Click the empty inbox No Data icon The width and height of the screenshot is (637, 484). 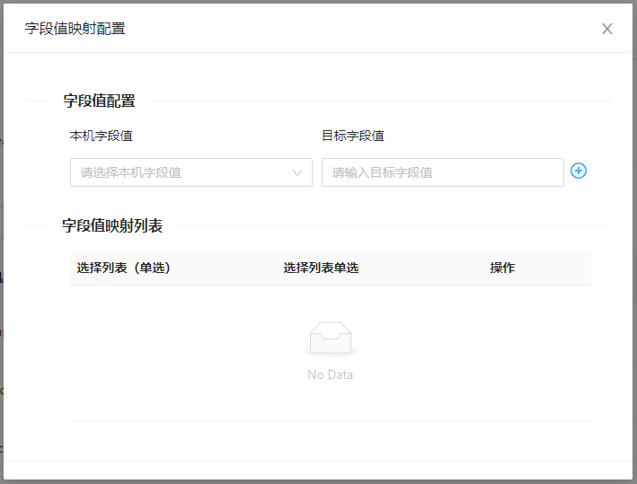(330, 339)
